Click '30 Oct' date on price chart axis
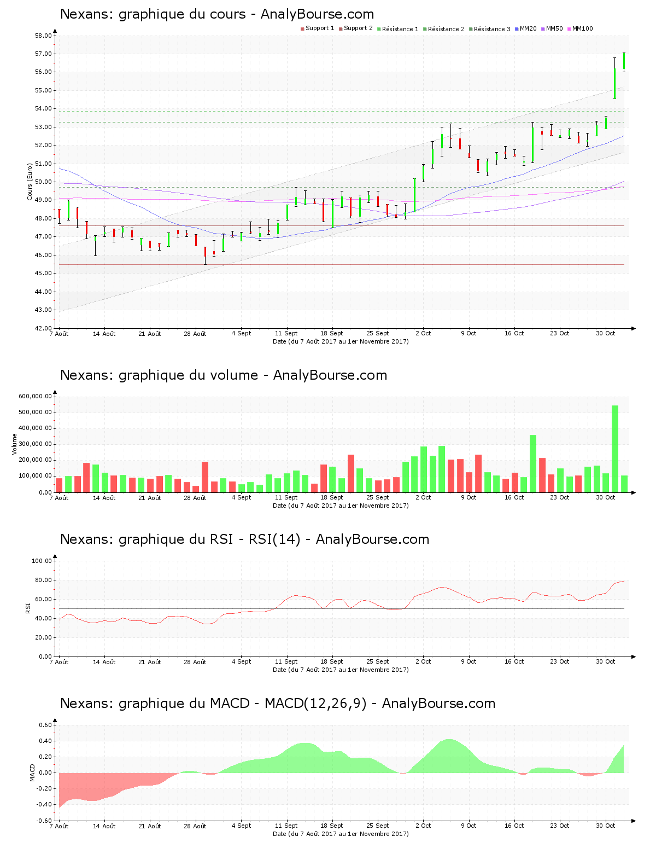Viewport: 656px width, 848px height. tap(605, 333)
